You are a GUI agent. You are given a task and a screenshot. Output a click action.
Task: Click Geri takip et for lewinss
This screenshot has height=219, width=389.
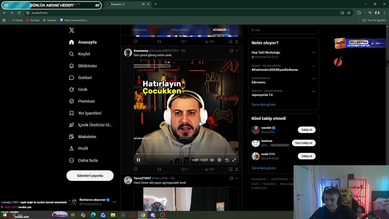[x=304, y=143]
